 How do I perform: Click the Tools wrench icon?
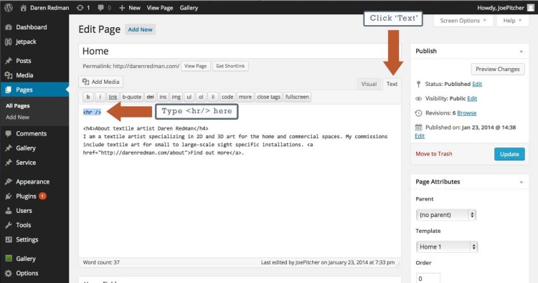(x=9, y=225)
